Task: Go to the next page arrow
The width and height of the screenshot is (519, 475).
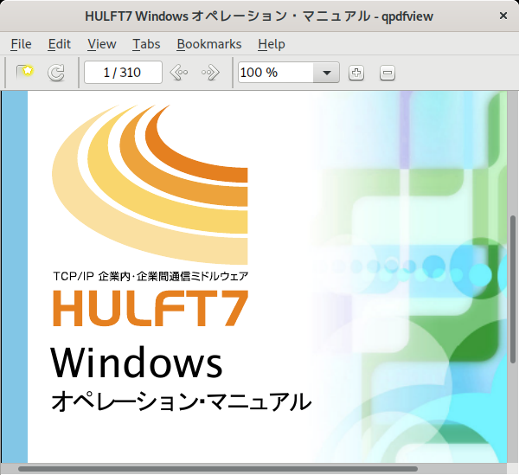Action: tap(210, 73)
